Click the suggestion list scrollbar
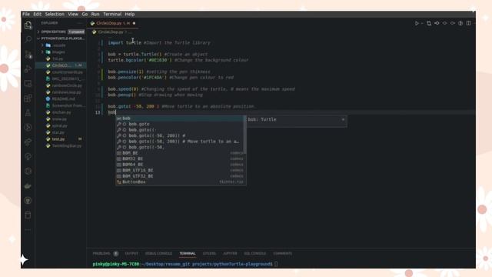492x277 pixels. [x=244, y=135]
